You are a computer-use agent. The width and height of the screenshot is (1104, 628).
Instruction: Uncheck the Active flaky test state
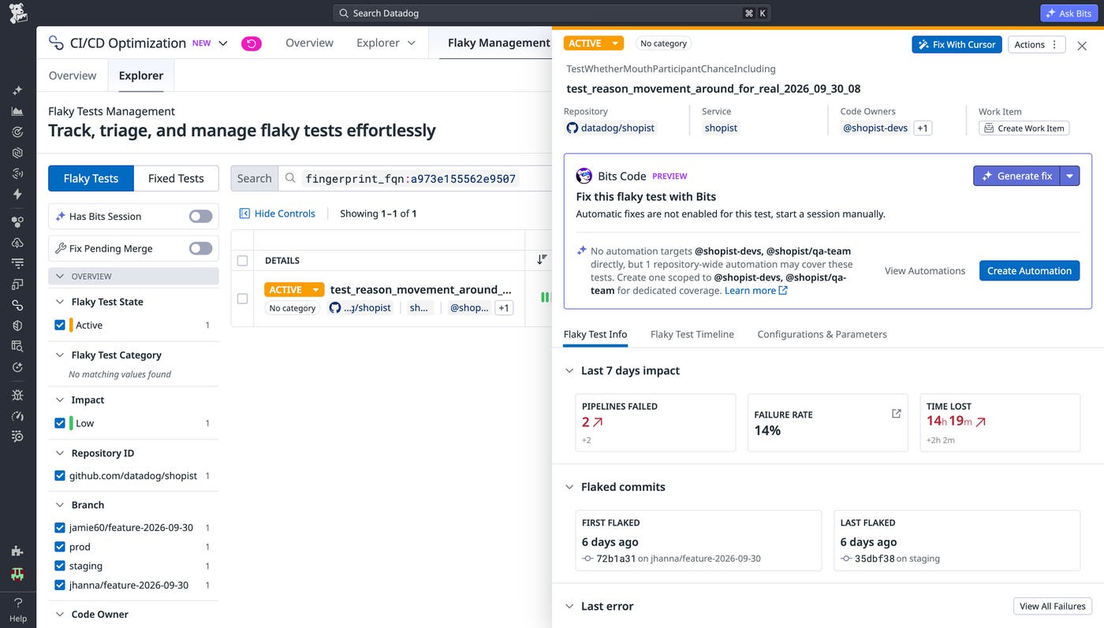click(x=60, y=325)
